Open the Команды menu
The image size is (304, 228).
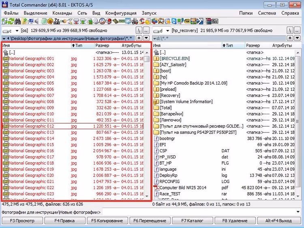pos(62,13)
